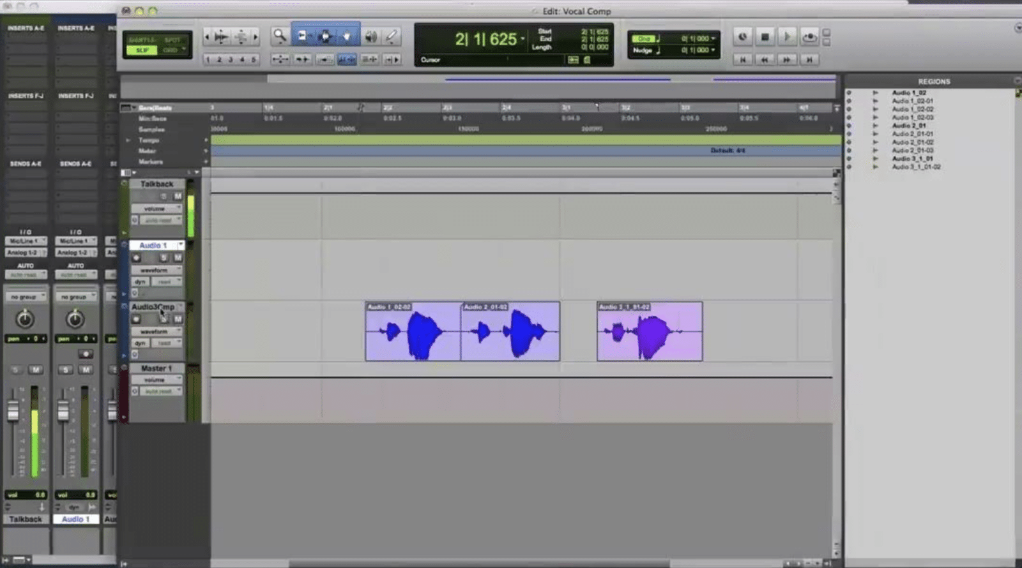
Task: Toggle Zoom Toggle button below tools
Action: tap(280, 59)
